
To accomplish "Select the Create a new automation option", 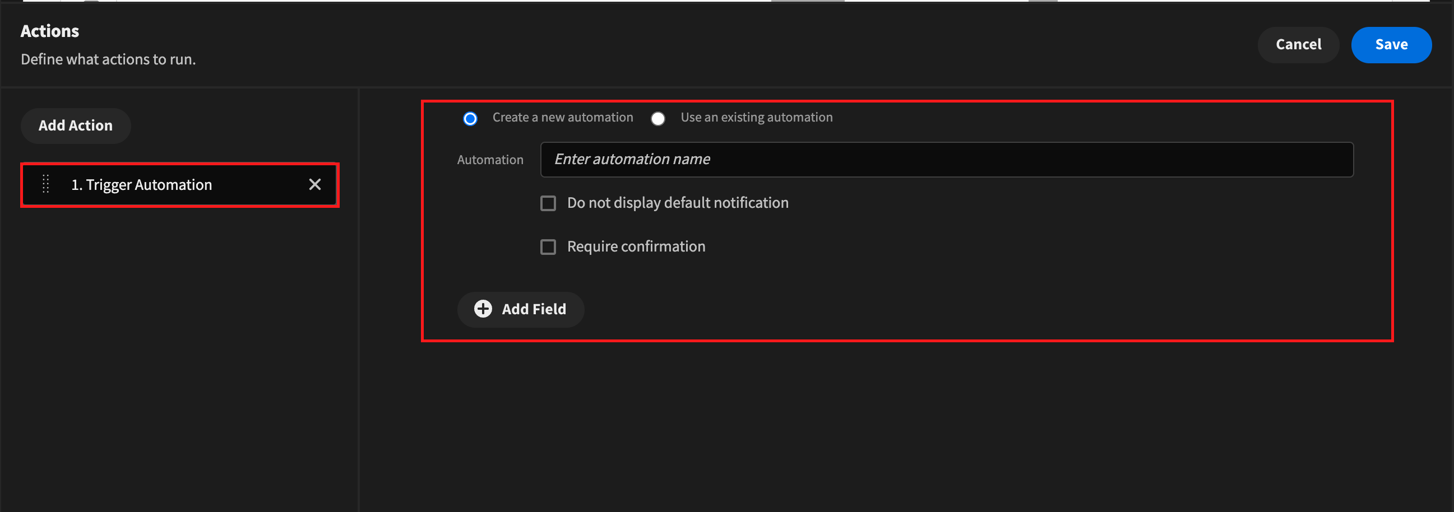I will pos(470,118).
